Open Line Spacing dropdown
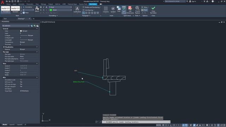 pos(89,10)
